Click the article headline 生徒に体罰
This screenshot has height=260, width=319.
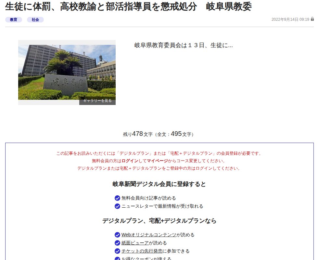point(128,6)
